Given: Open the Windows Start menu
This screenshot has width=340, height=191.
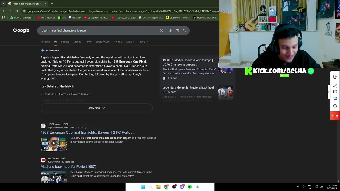Looking at the screenshot, I should click(x=143, y=187).
